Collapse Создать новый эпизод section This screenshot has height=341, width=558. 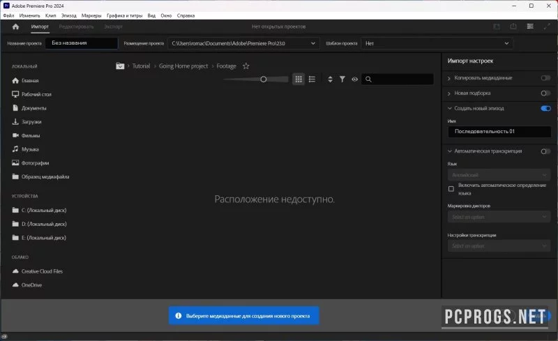[449, 109]
